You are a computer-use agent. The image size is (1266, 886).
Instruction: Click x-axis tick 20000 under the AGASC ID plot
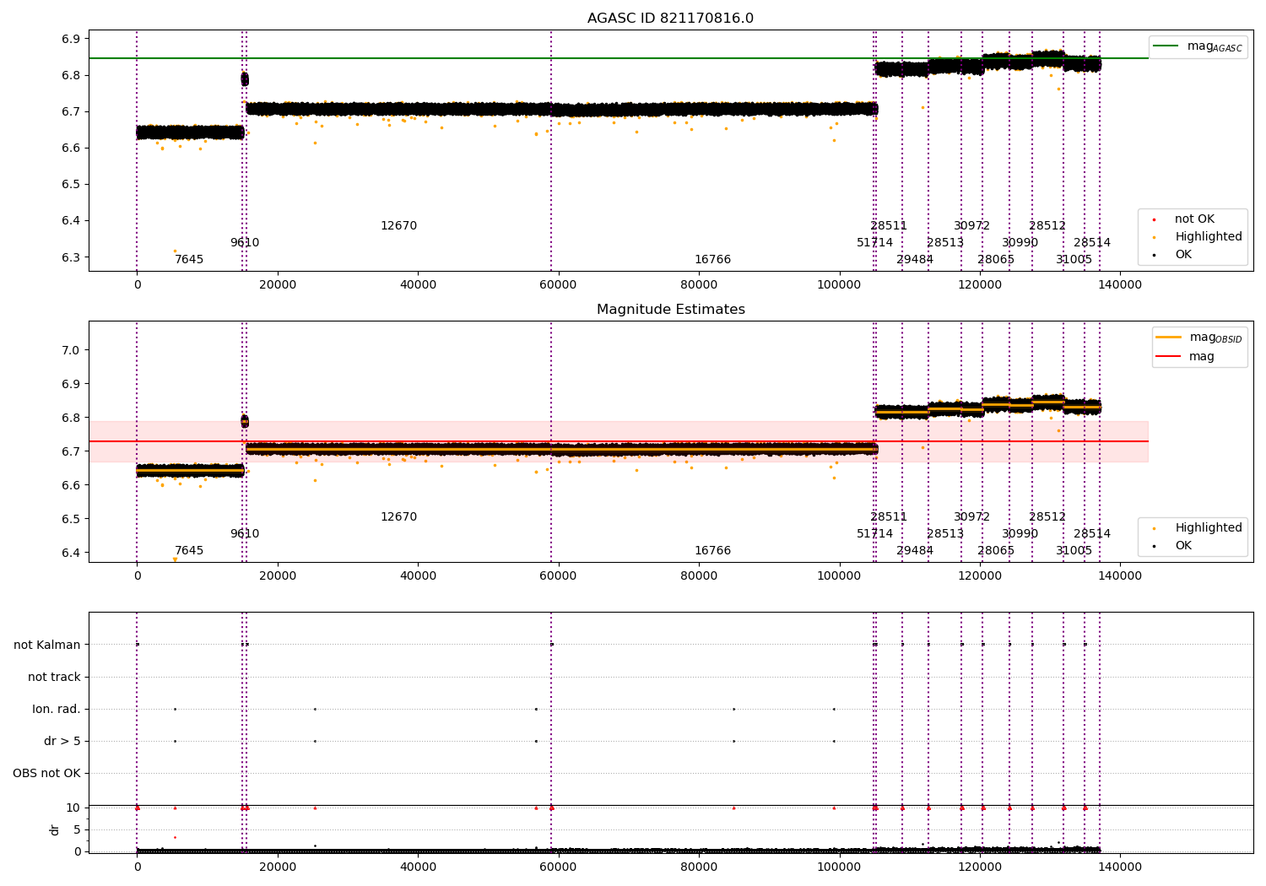tap(278, 284)
